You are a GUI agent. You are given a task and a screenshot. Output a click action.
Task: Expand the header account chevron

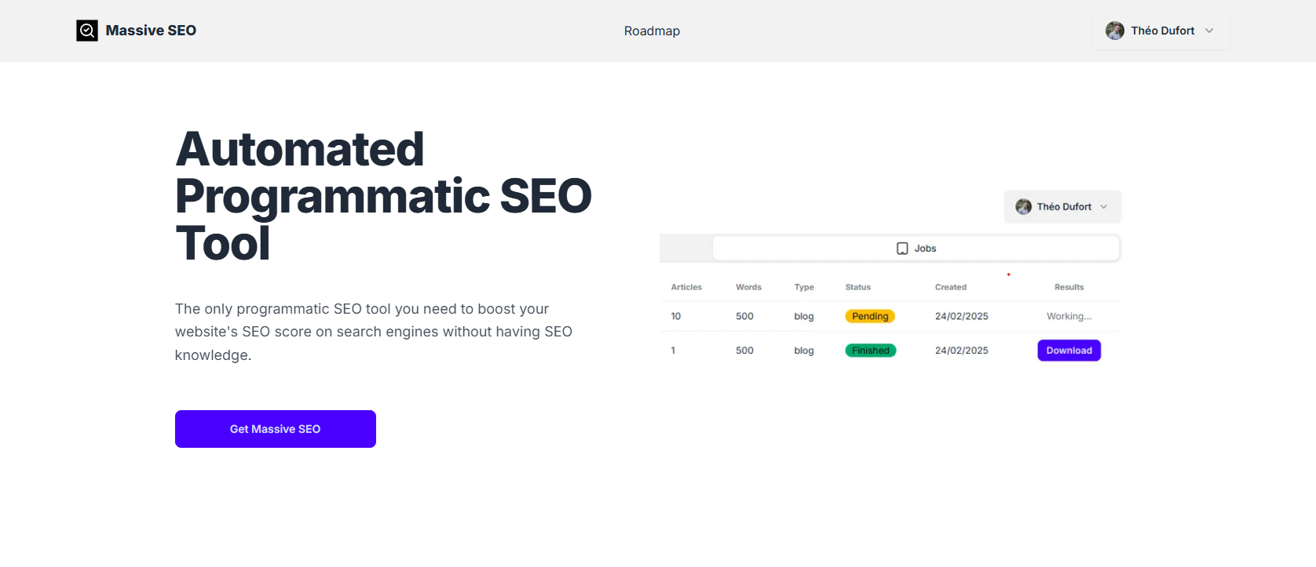pyautogui.click(x=1209, y=31)
